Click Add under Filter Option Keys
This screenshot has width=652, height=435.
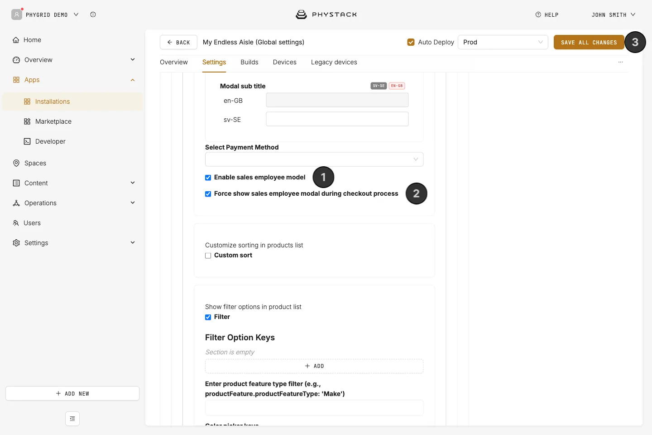pyautogui.click(x=314, y=366)
